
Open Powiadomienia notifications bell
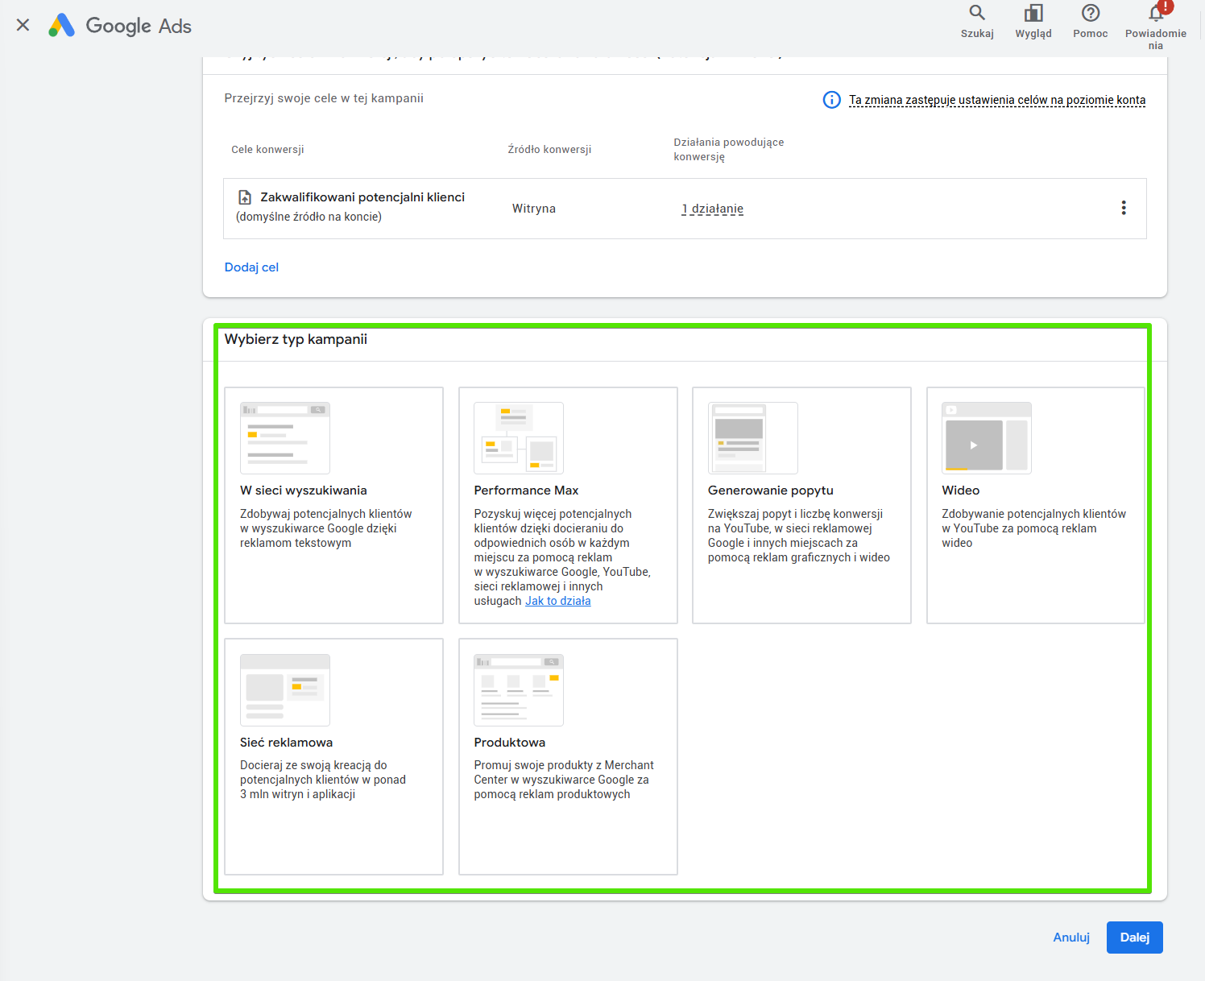[1155, 14]
